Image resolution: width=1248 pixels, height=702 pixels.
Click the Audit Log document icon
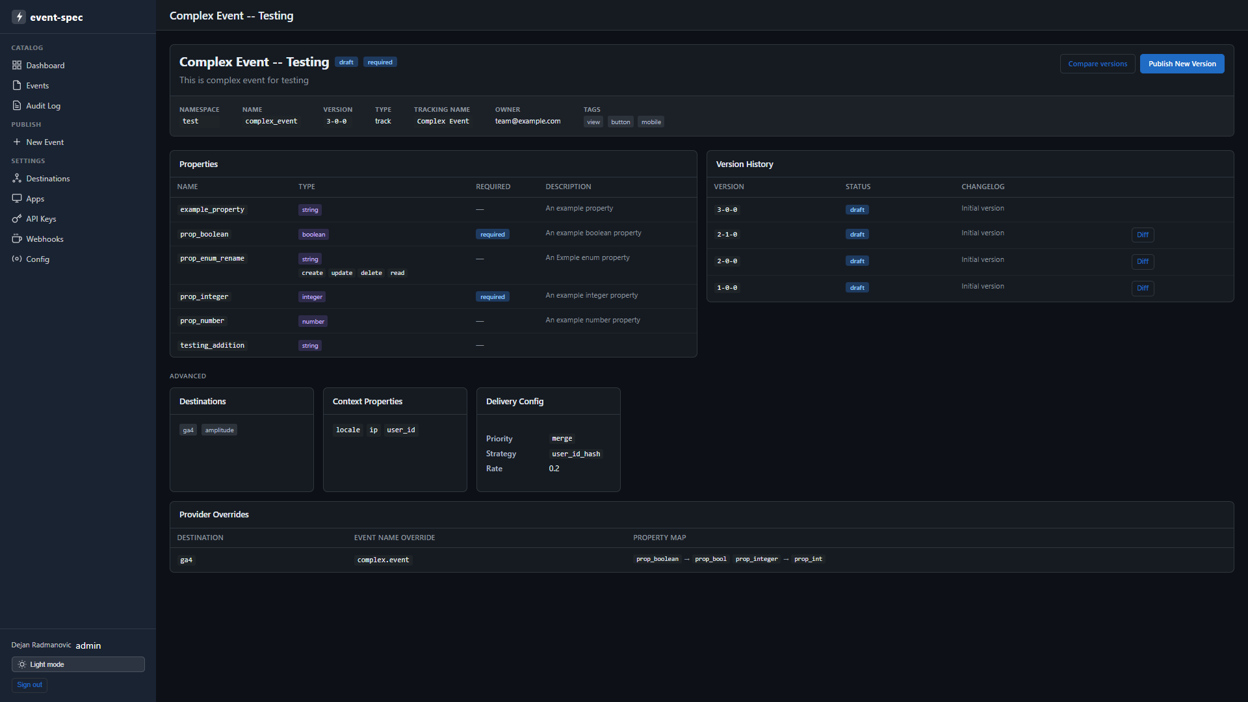point(17,105)
